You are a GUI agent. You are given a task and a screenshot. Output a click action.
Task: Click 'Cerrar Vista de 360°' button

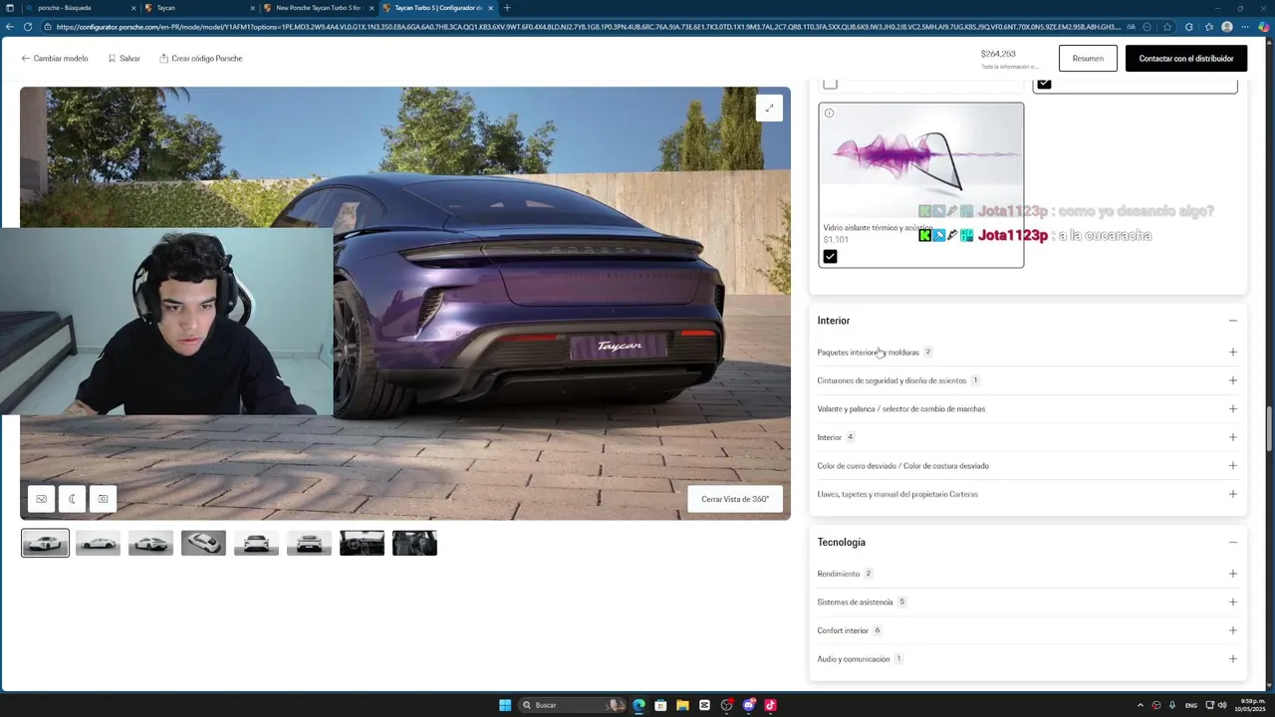pos(735,499)
